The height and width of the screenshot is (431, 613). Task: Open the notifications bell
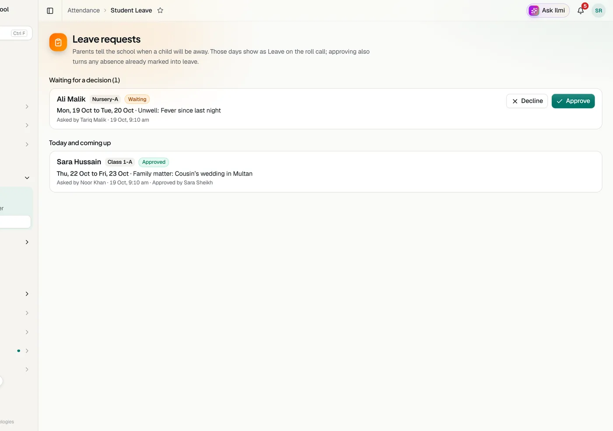(x=581, y=11)
